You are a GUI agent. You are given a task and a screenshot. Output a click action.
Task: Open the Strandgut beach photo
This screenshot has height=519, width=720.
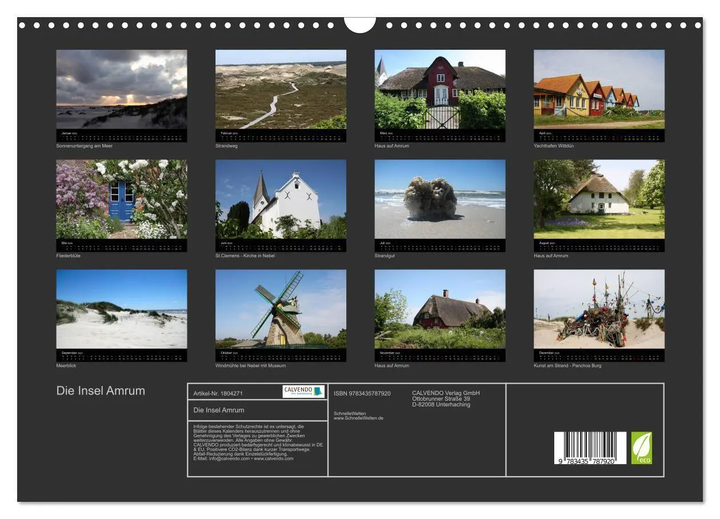[439, 199]
